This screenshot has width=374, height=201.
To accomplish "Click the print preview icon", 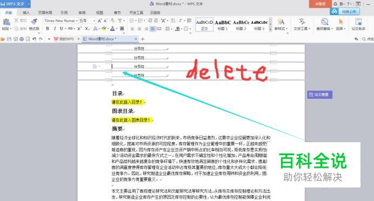I will (x=28, y=39).
